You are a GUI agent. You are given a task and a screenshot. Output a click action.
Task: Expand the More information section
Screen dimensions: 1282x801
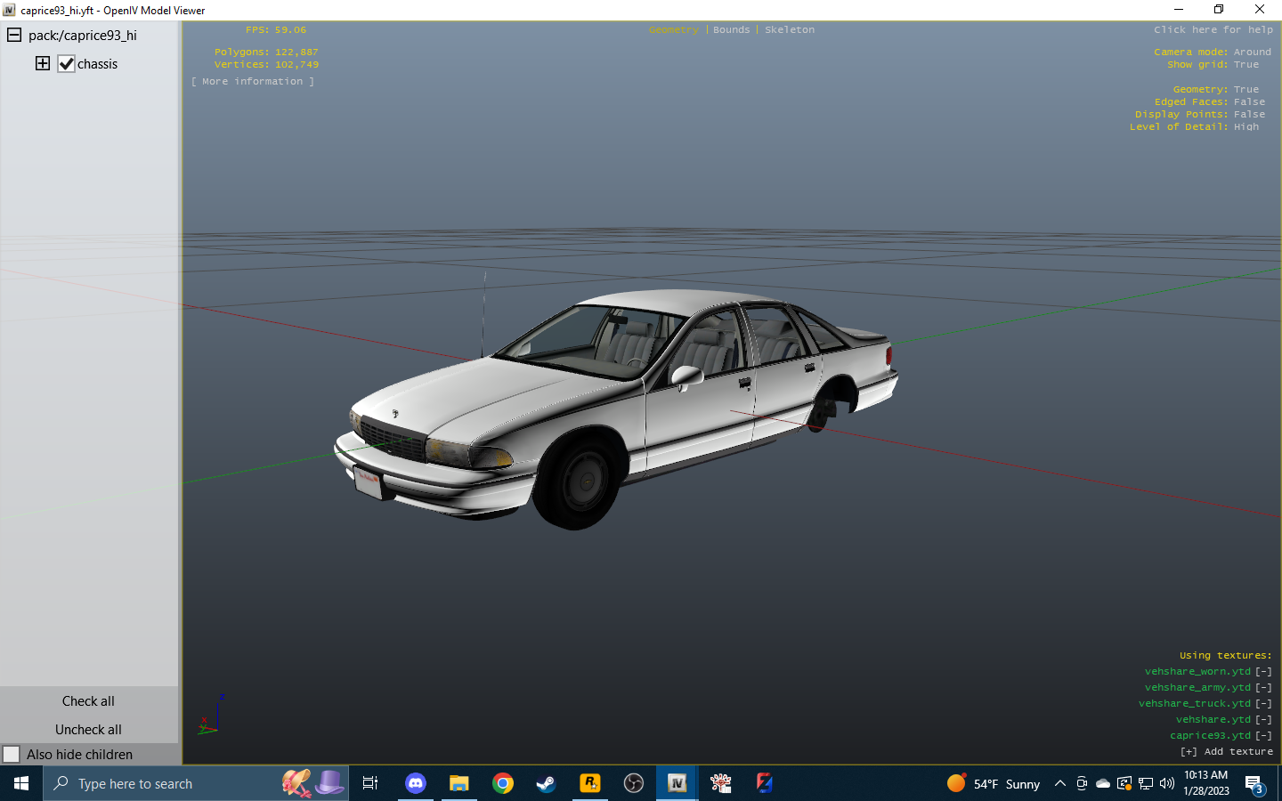(252, 80)
